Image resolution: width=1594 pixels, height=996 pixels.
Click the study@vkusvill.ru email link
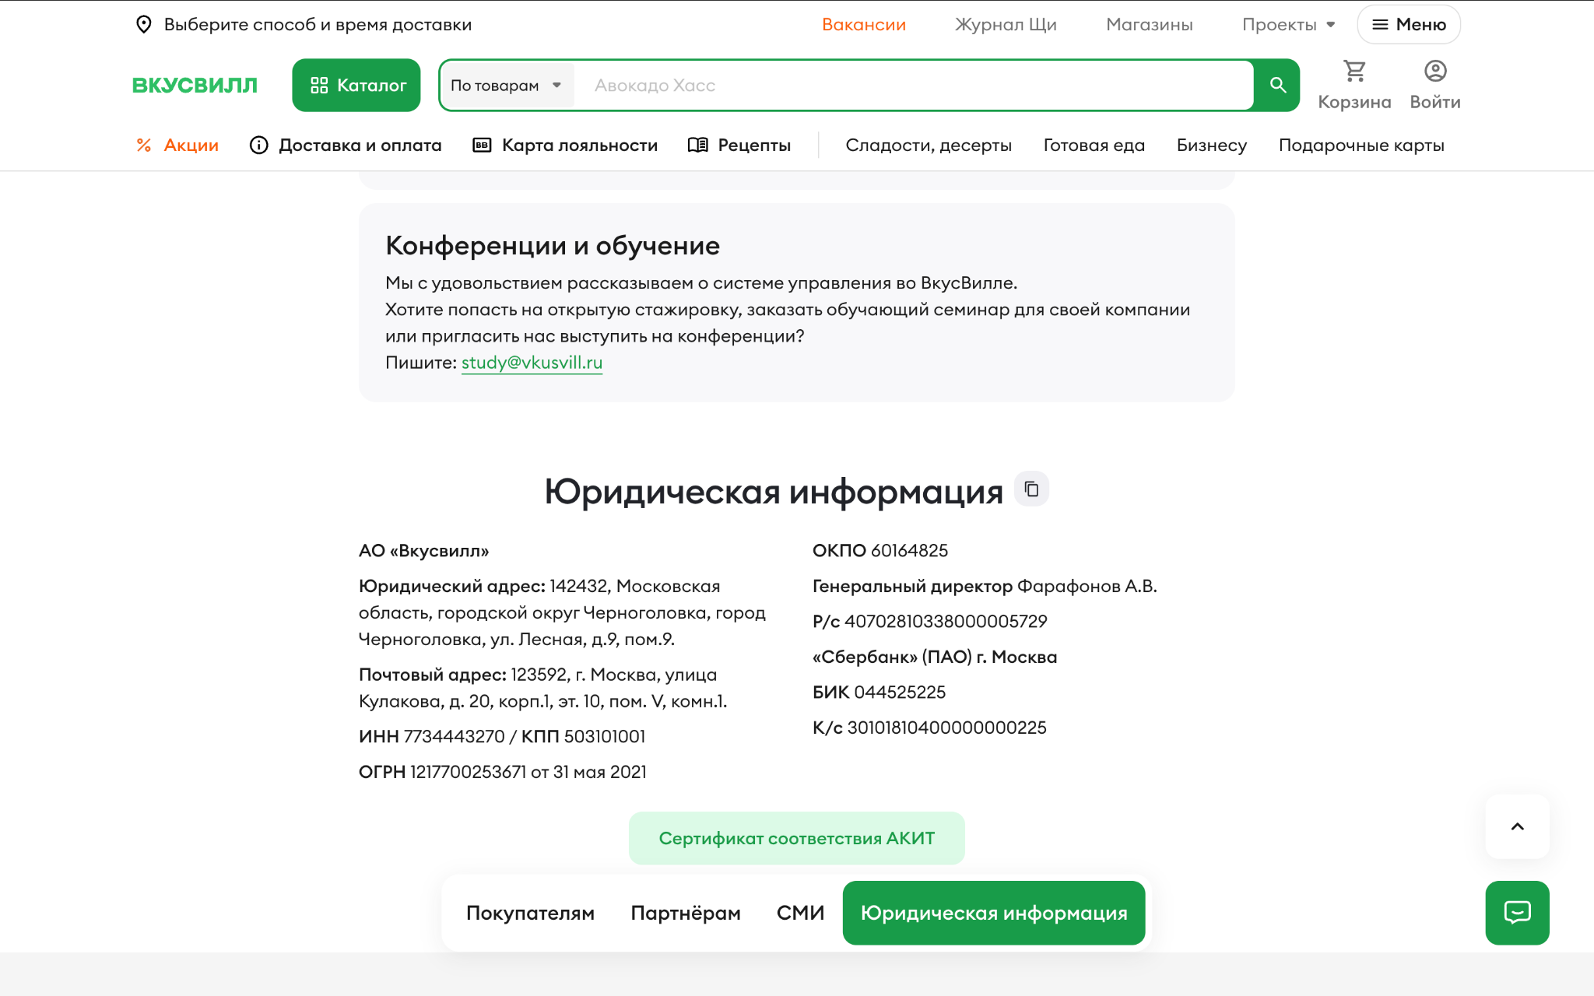[x=532, y=363]
